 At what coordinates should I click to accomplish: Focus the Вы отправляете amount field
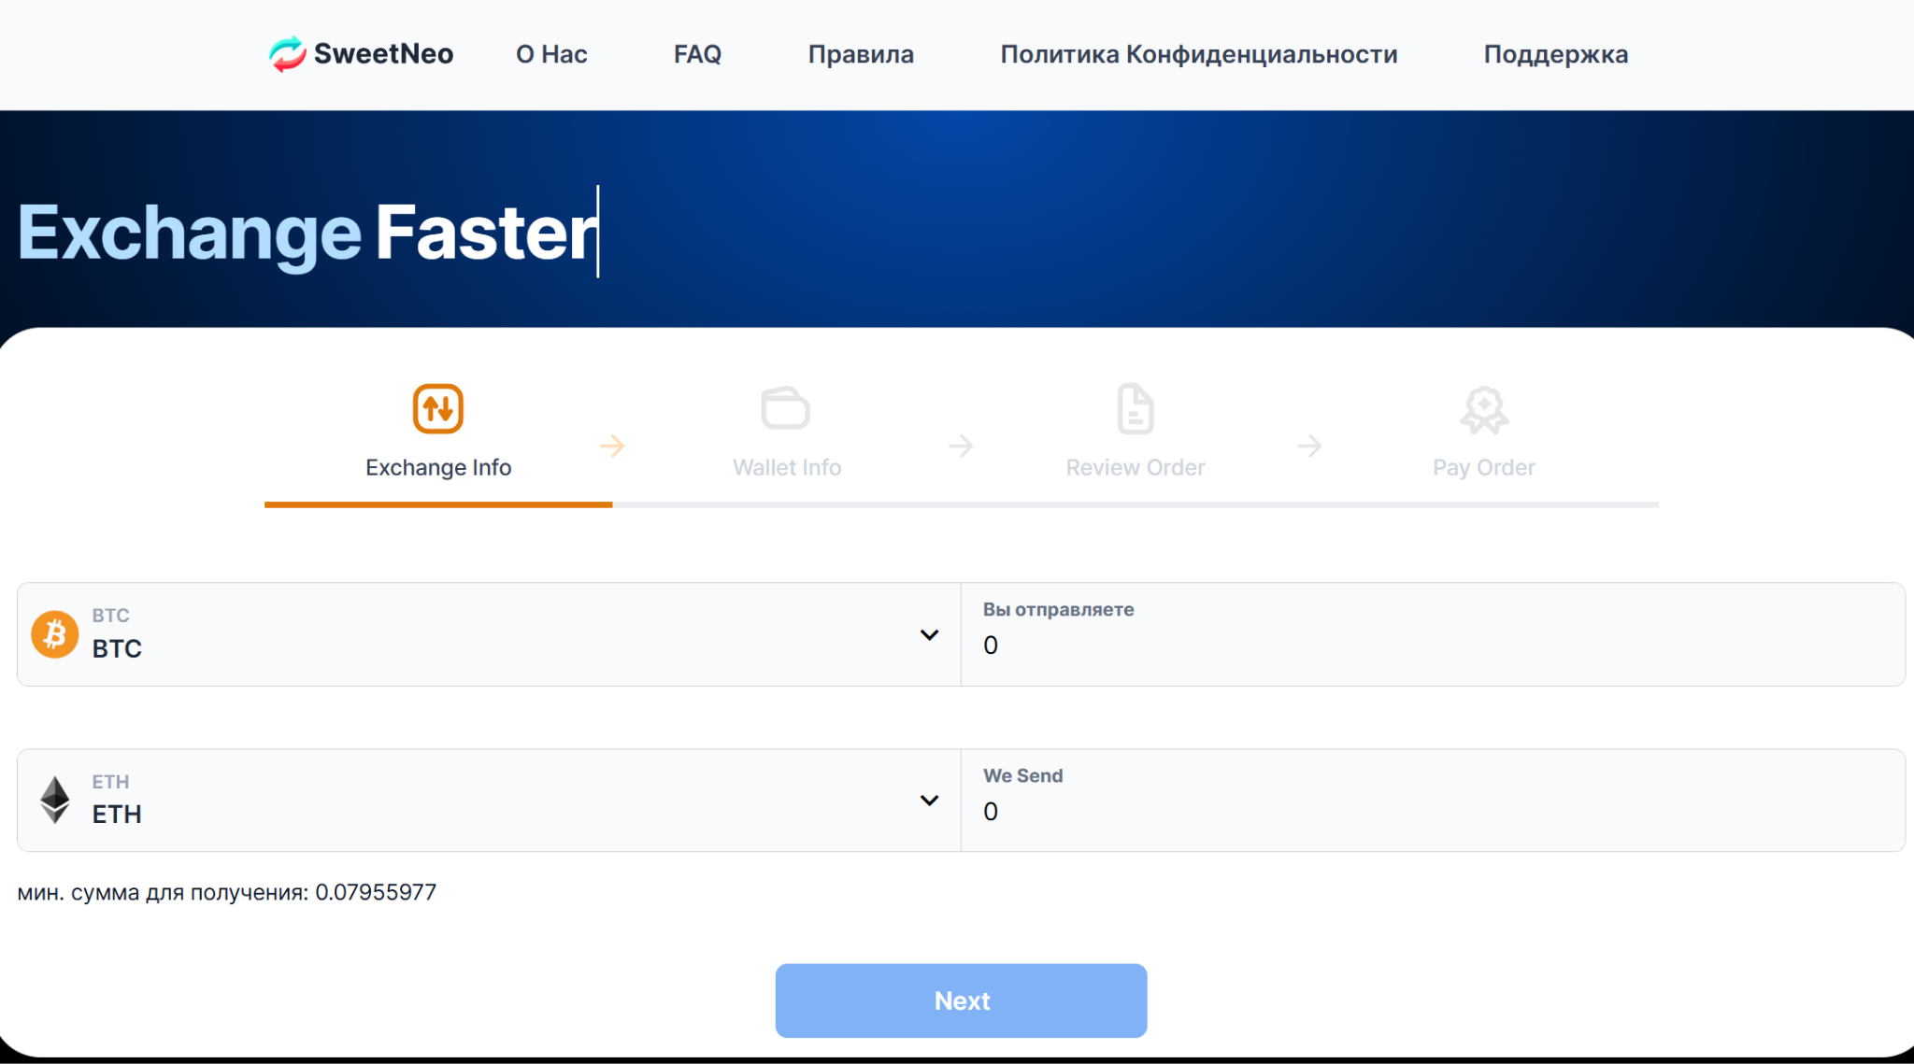[x=1433, y=634]
